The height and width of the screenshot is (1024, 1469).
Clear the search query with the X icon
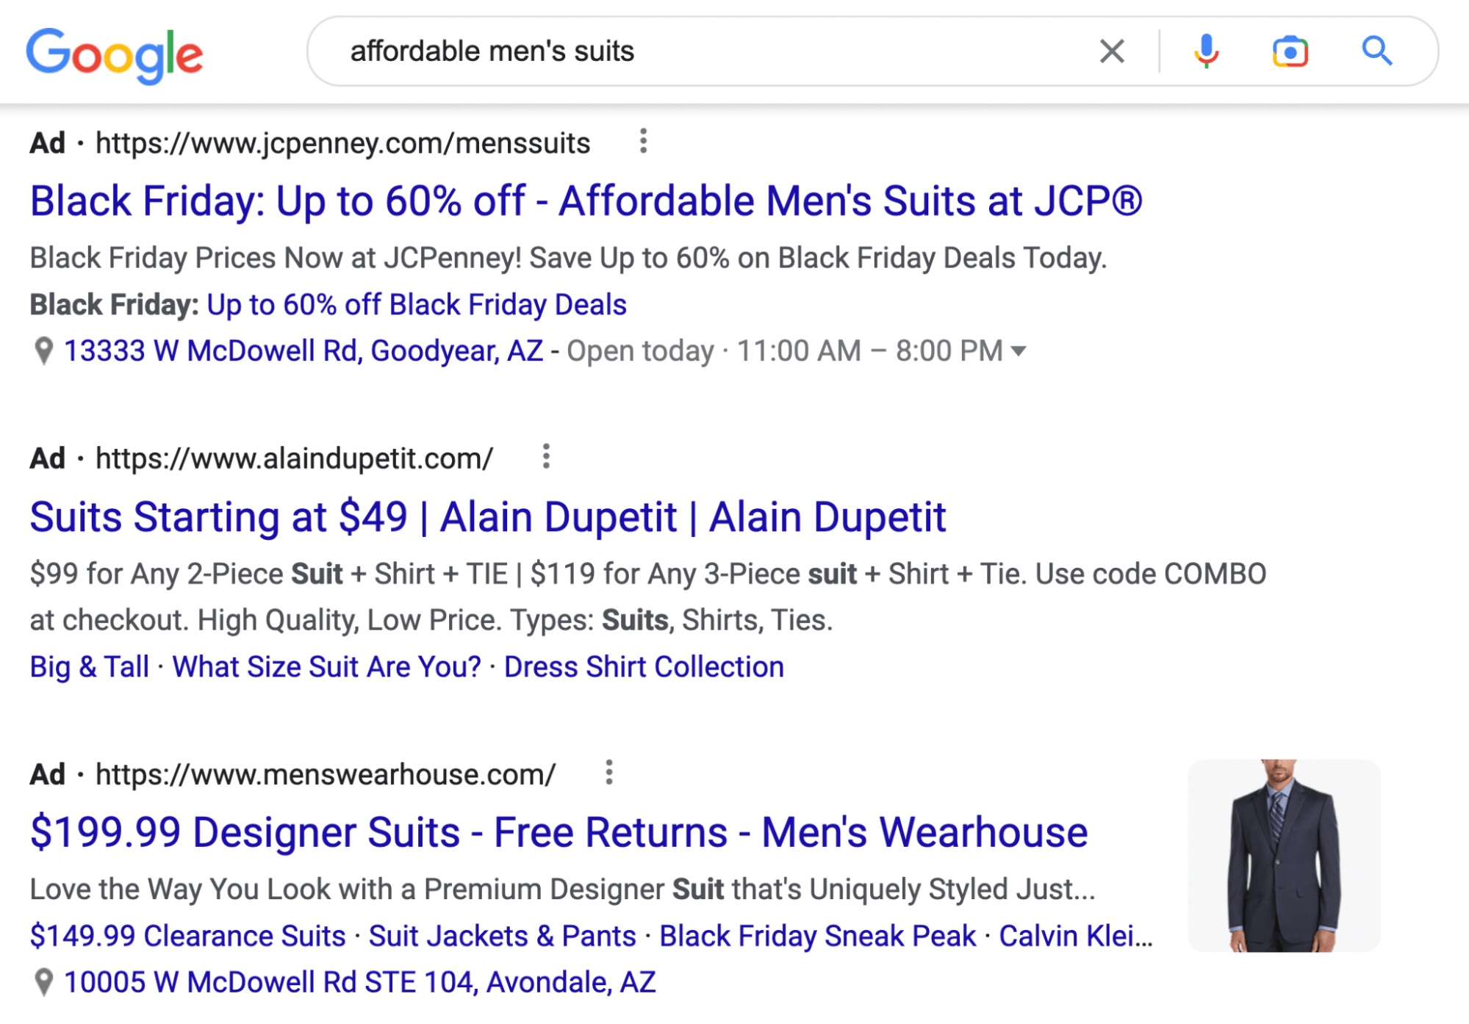pos(1111,51)
